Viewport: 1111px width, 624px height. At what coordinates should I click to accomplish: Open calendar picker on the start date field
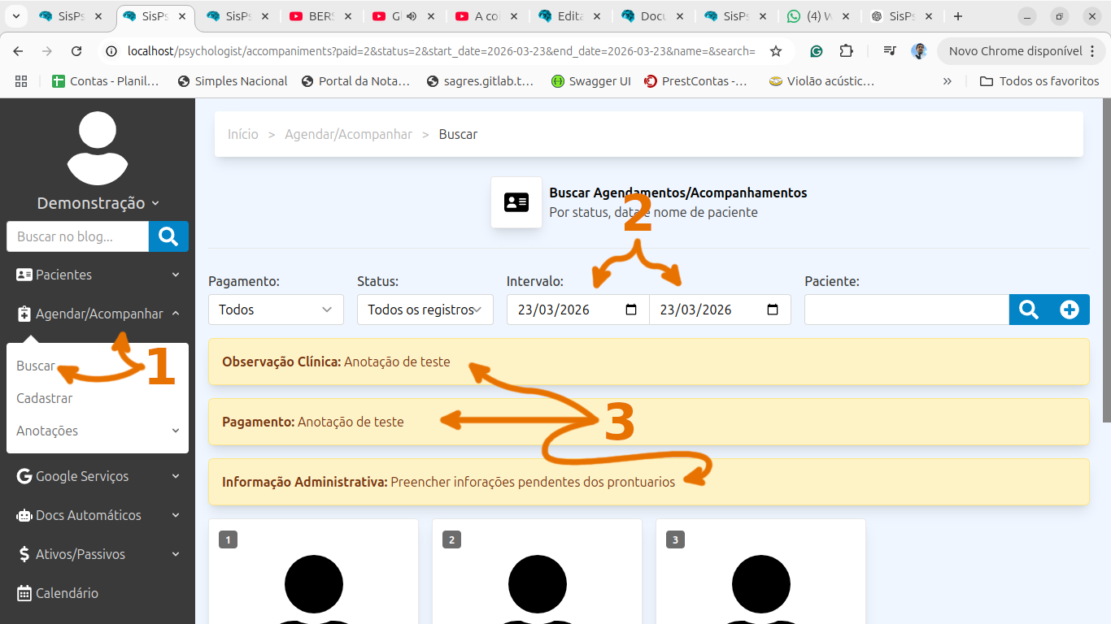coord(631,310)
